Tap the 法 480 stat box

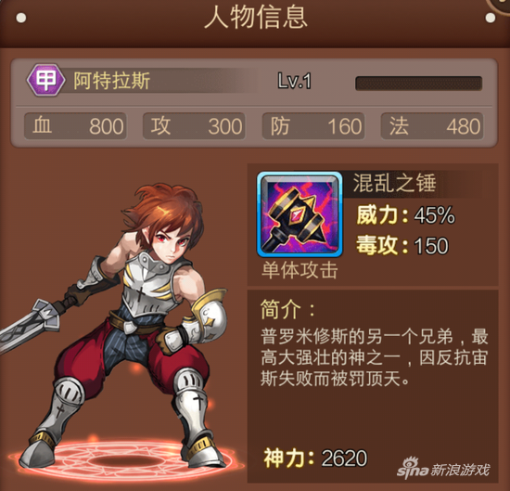coord(432,126)
